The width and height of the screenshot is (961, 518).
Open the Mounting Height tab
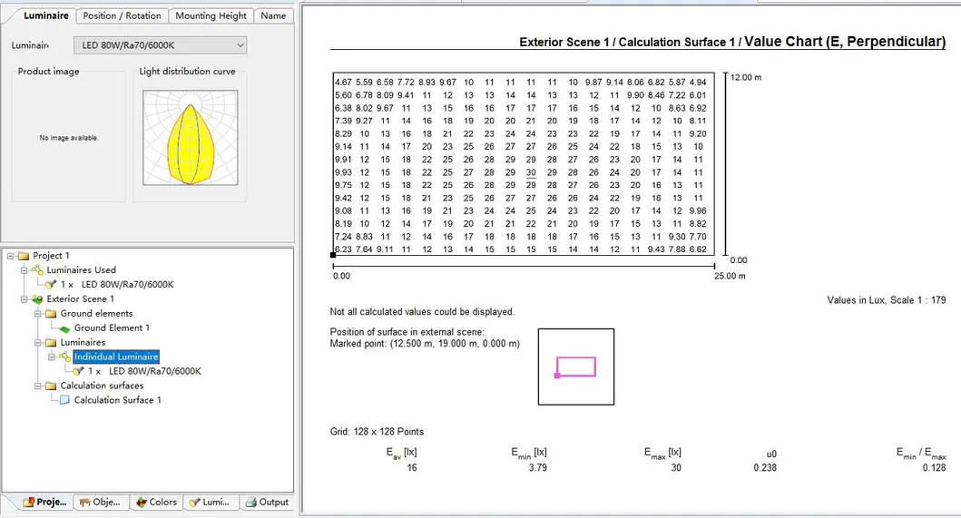pyautogui.click(x=211, y=16)
